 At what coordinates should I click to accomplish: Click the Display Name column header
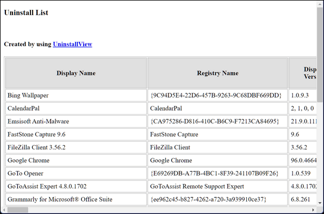pos(76,73)
